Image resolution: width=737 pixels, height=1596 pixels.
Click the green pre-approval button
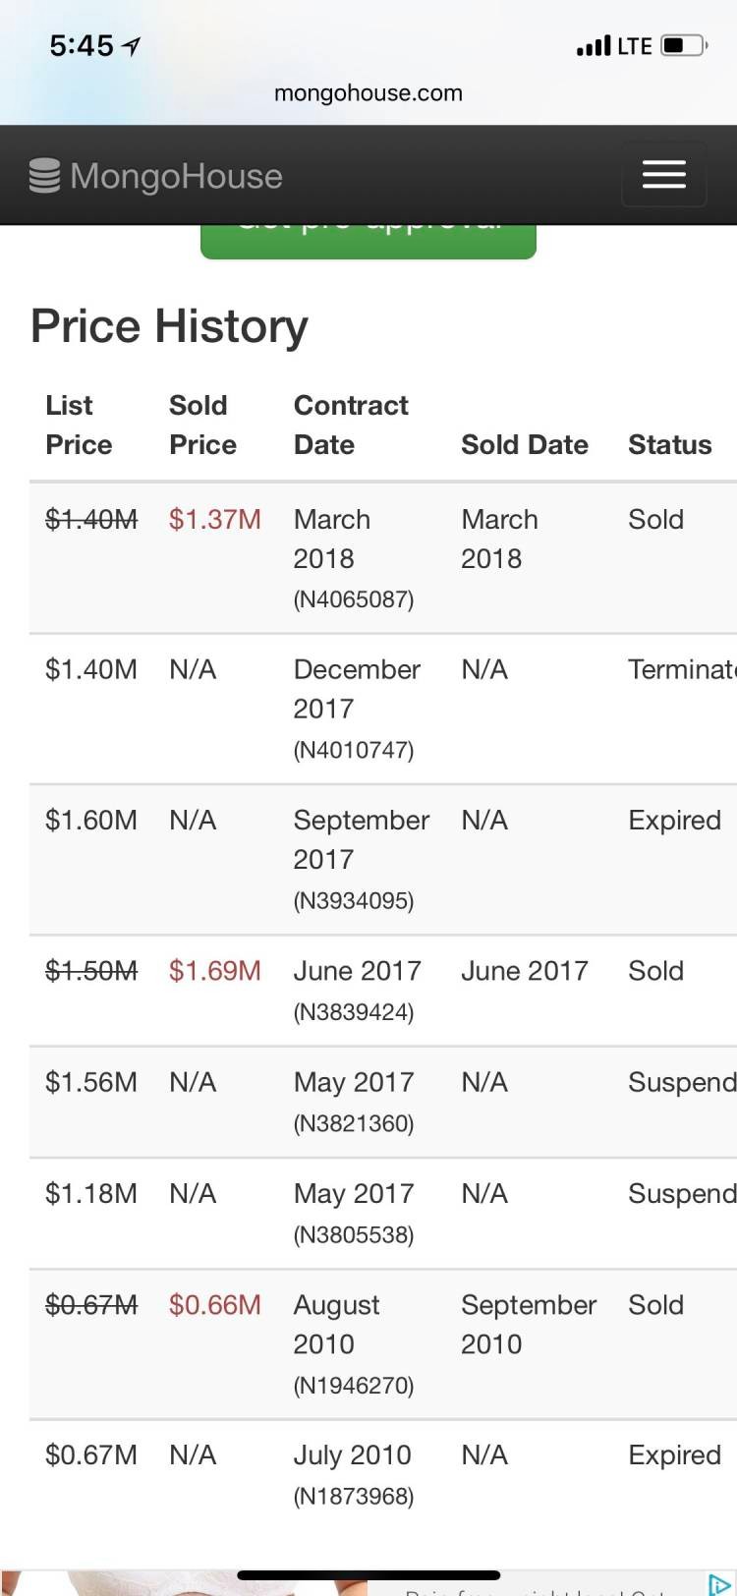pyautogui.click(x=368, y=241)
